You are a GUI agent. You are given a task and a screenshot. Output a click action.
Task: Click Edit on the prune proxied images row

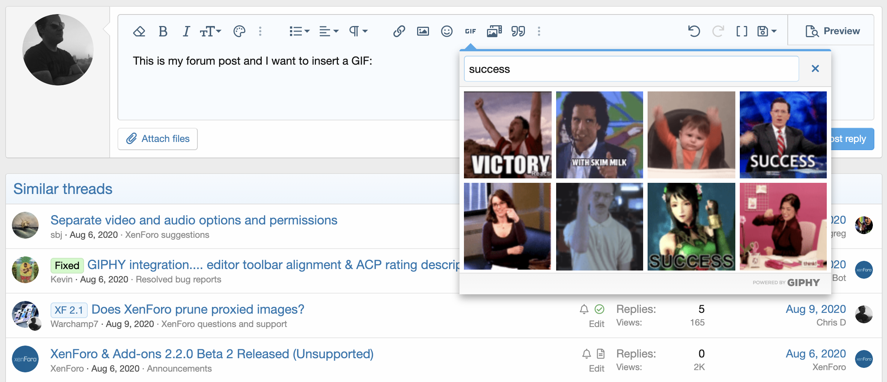(597, 324)
